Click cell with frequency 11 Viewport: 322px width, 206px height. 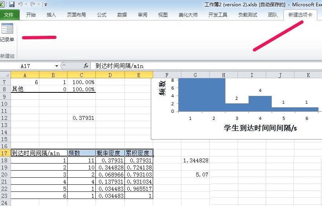82,160
